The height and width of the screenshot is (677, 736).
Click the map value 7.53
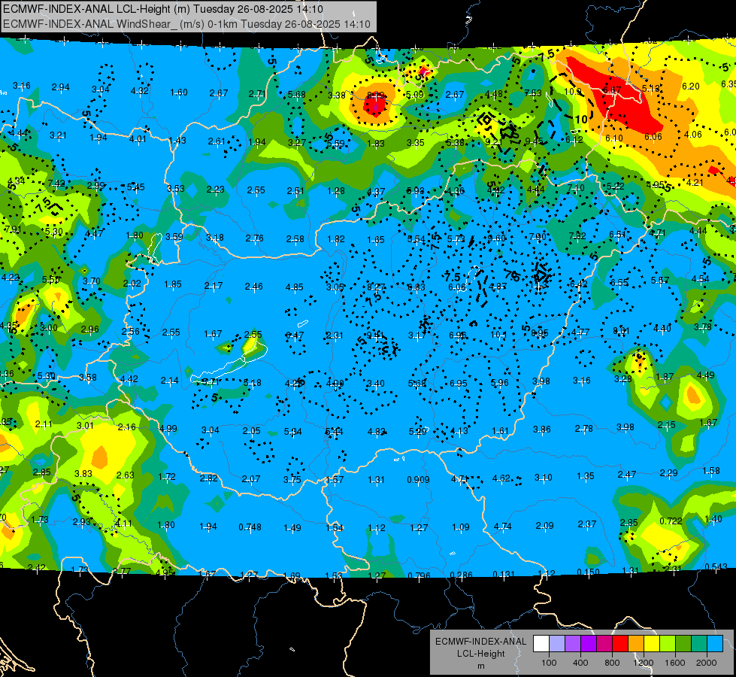coord(533,93)
